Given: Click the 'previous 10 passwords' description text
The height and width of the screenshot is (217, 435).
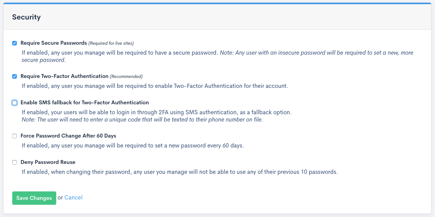Looking at the screenshot, I should (x=179, y=172).
